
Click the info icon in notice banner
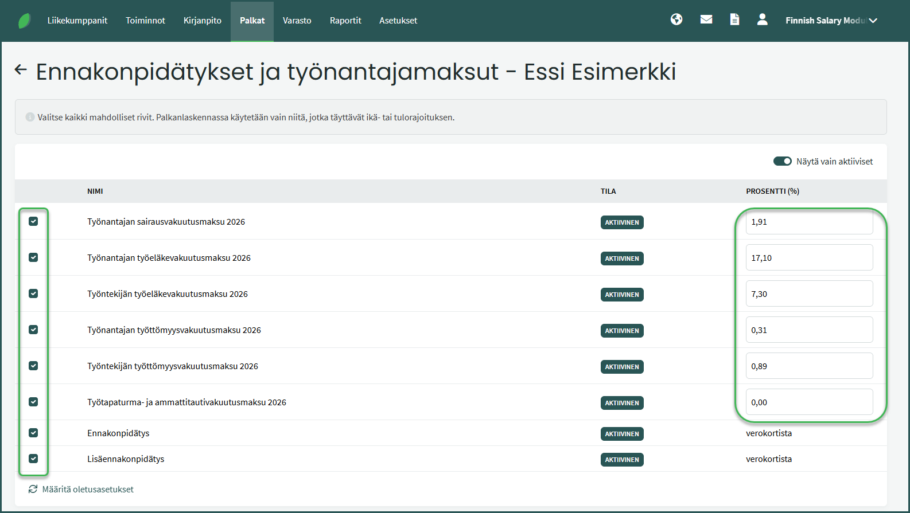tap(30, 117)
